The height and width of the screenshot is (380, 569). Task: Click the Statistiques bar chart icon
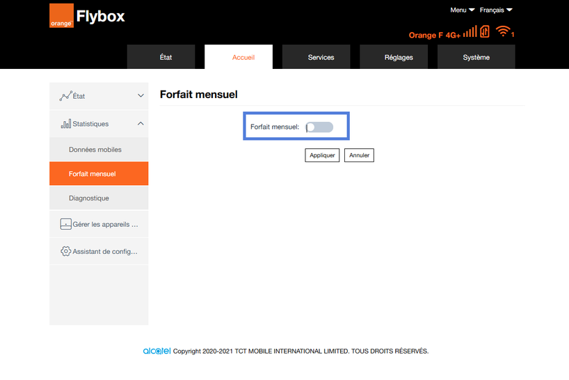pyautogui.click(x=65, y=124)
